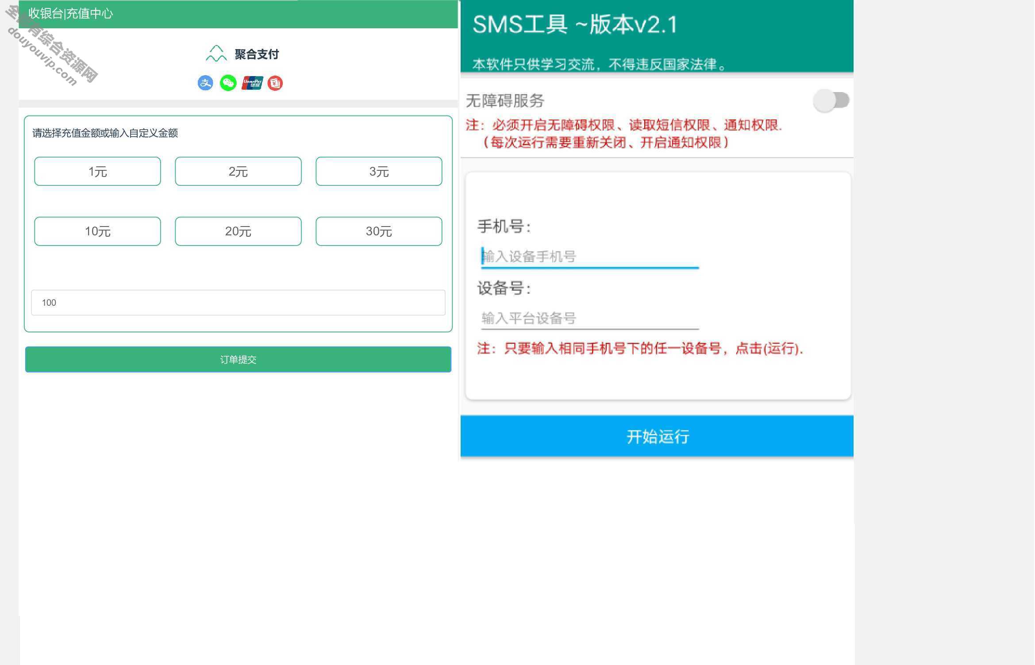Screen dimensions: 1035x665
Task: Click the UnionPay card icon
Action: [252, 83]
